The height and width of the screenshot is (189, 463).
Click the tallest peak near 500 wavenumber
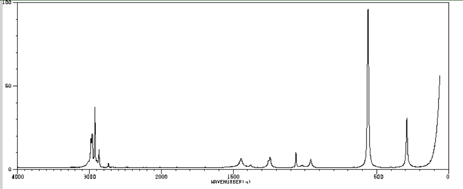pos(368,10)
